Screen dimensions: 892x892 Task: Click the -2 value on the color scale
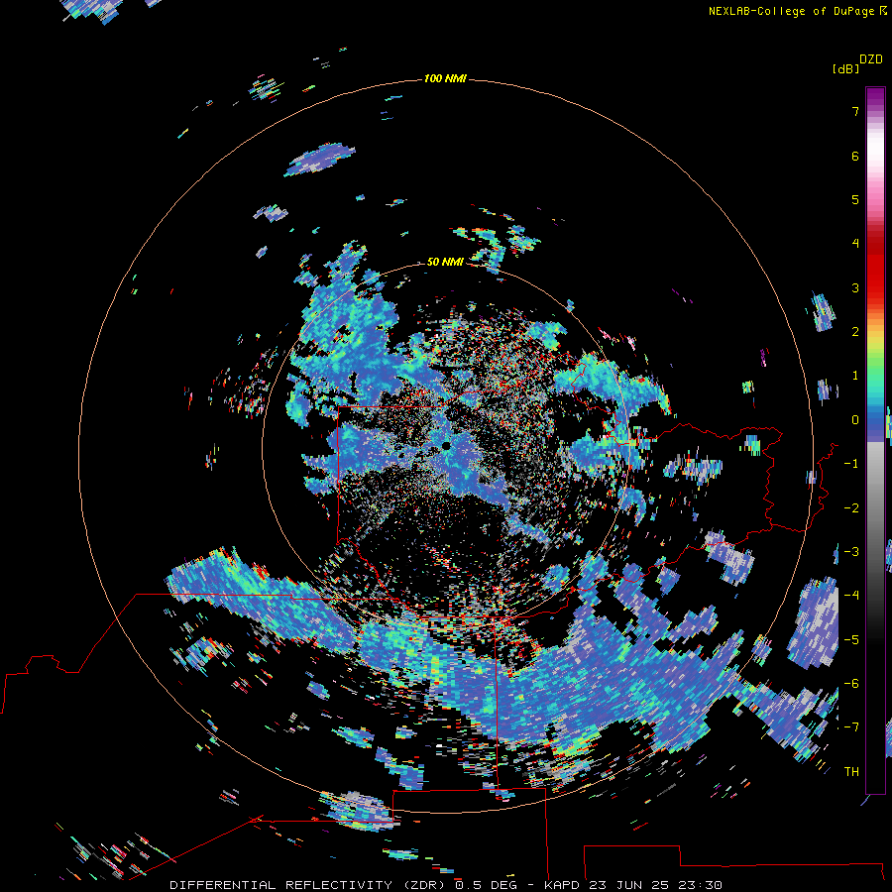(851, 508)
